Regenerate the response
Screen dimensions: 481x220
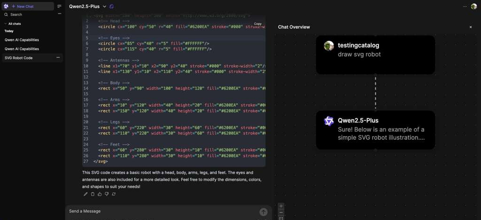click(x=114, y=194)
